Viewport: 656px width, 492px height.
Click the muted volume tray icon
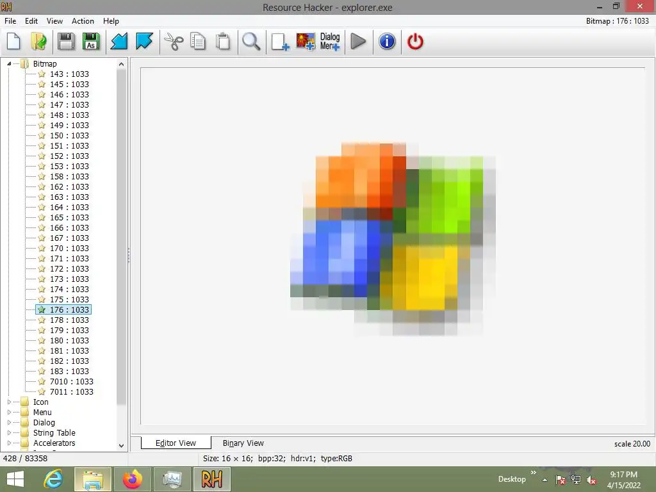point(591,480)
